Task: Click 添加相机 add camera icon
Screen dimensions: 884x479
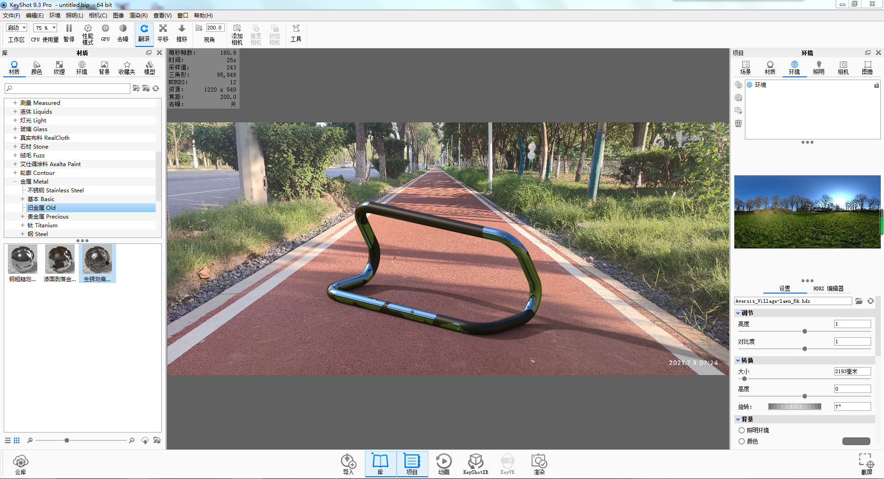Action: (x=237, y=35)
